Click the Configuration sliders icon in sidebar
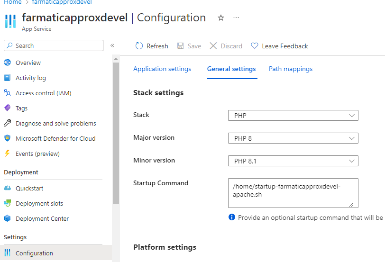Viewport: 385px width, 262px height. 8,253
